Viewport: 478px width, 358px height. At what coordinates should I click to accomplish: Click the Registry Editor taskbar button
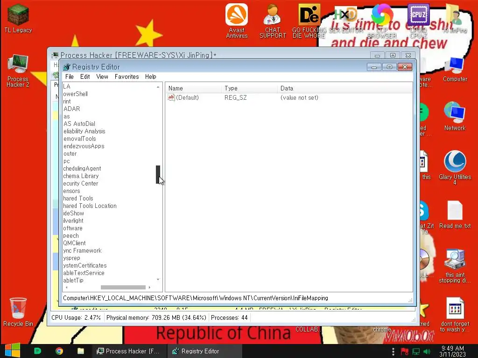[x=205, y=351]
